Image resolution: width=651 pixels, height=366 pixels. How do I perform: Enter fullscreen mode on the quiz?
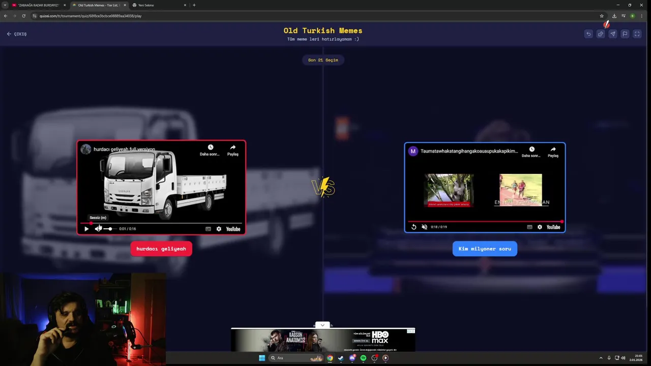click(x=637, y=34)
